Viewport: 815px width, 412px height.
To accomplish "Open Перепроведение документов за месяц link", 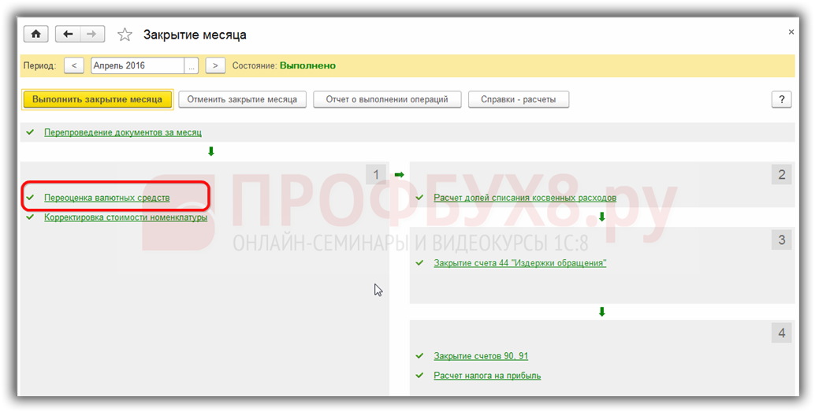I will pos(123,132).
